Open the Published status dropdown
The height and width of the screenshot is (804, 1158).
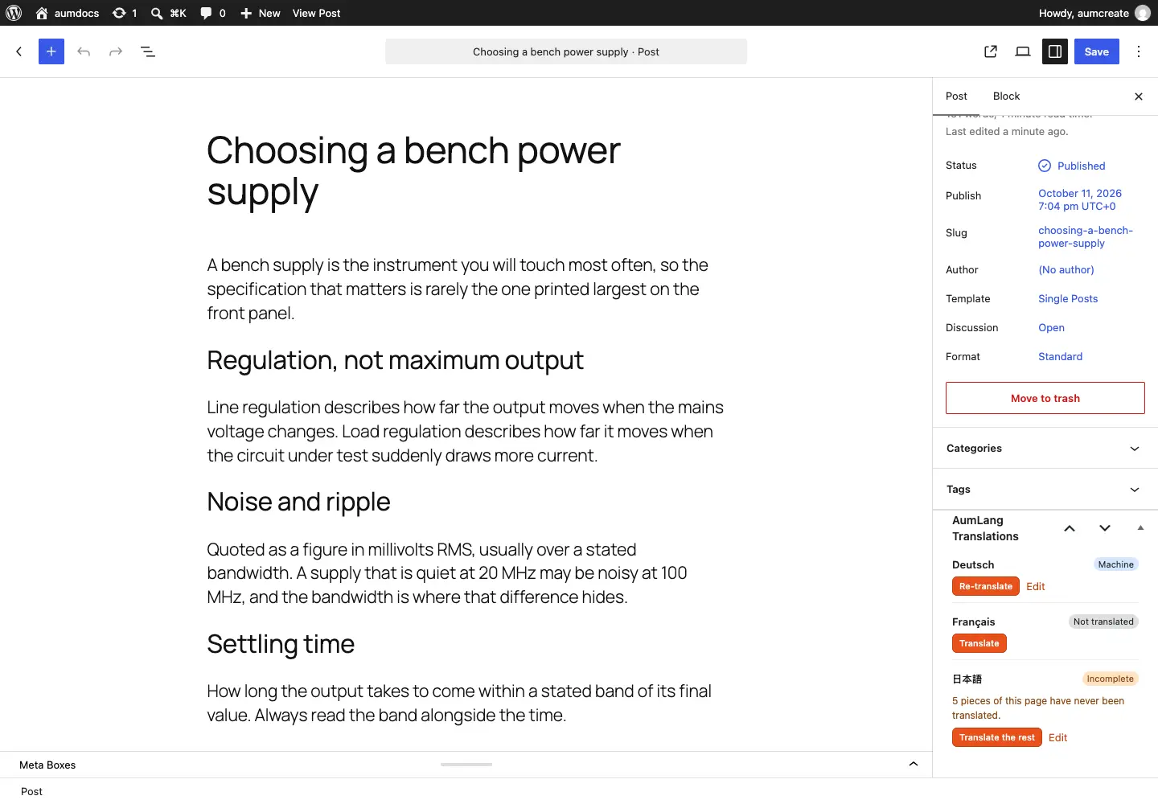(x=1072, y=166)
